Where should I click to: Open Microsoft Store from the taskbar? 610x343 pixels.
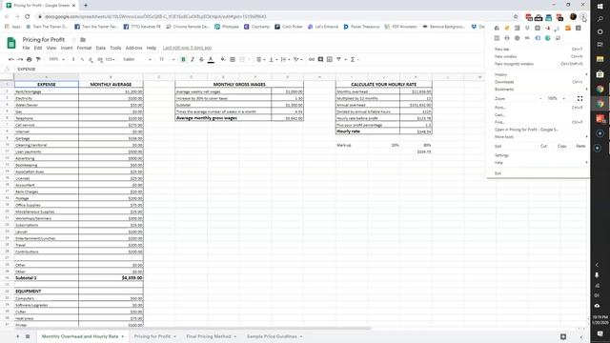tap(600, 74)
